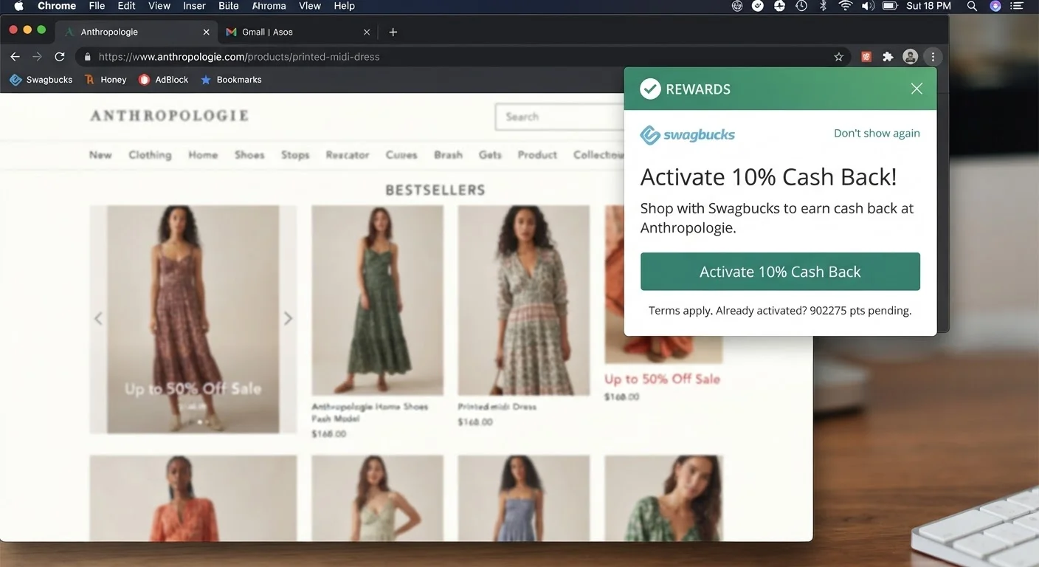
Task: Open the Notification Center list icon
Action: [x=1018, y=6]
